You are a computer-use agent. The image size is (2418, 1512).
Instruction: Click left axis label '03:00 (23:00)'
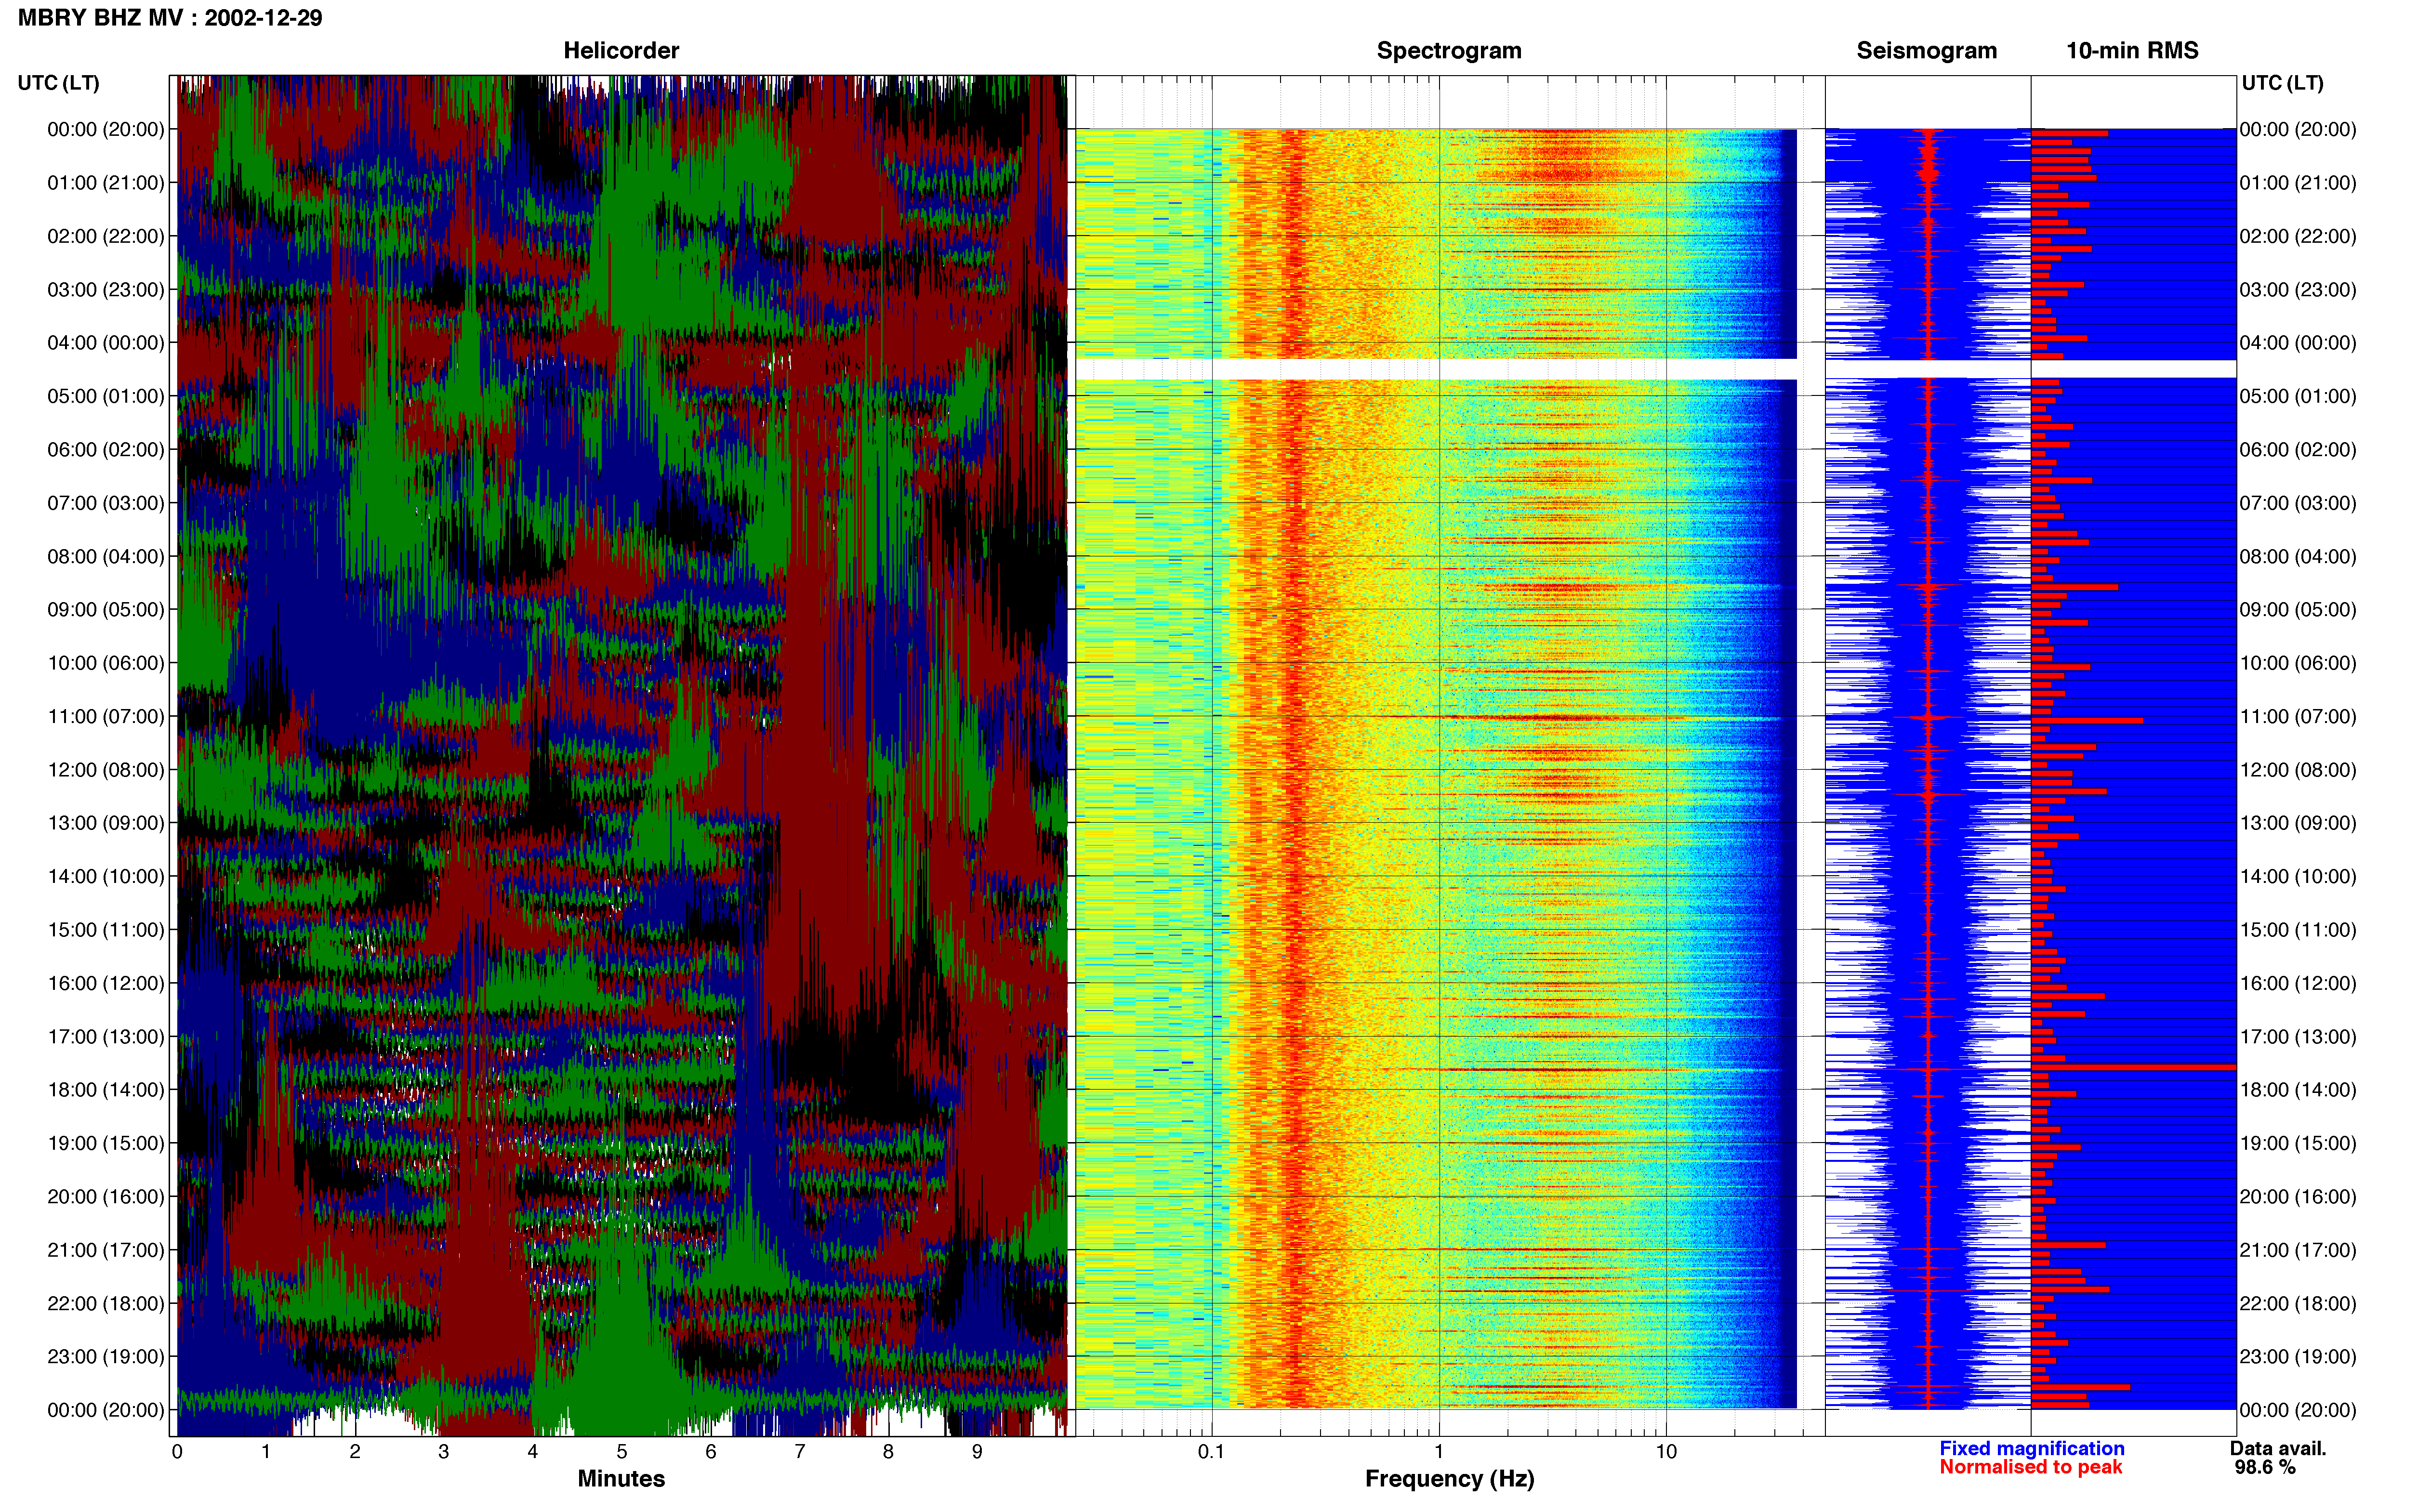[x=106, y=290]
